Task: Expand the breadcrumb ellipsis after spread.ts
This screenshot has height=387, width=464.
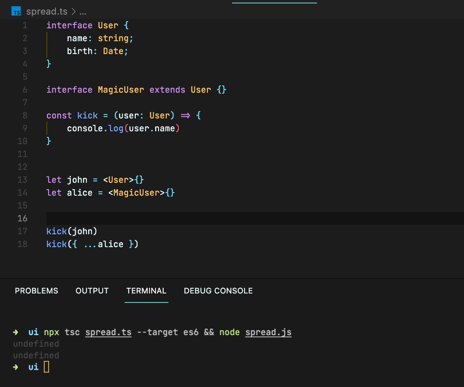Action: pyautogui.click(x=83, y=12)
